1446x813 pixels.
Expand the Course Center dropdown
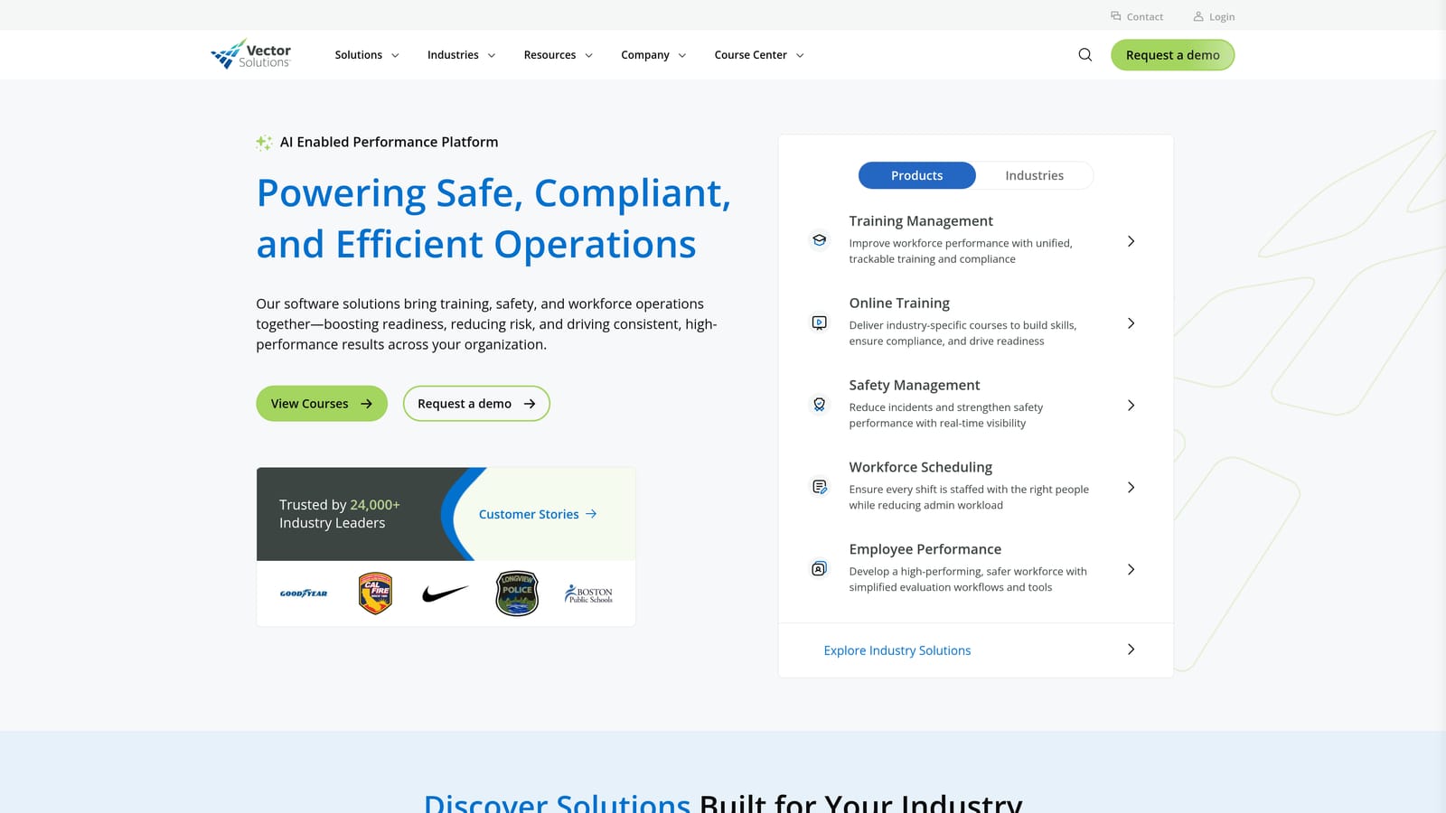759,55
